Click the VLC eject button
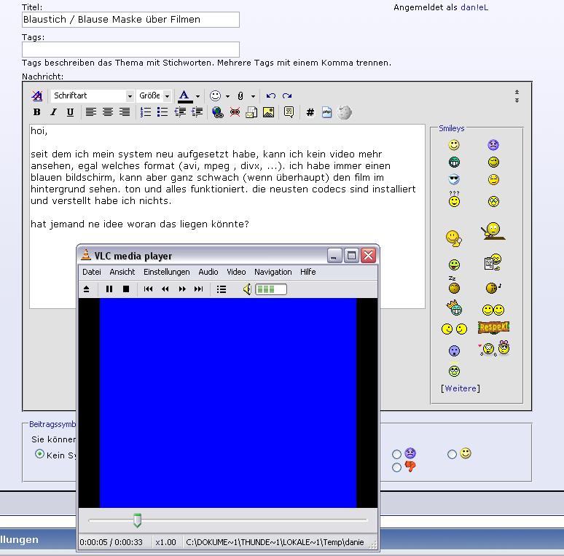564x556 pixels. (86, 289)
